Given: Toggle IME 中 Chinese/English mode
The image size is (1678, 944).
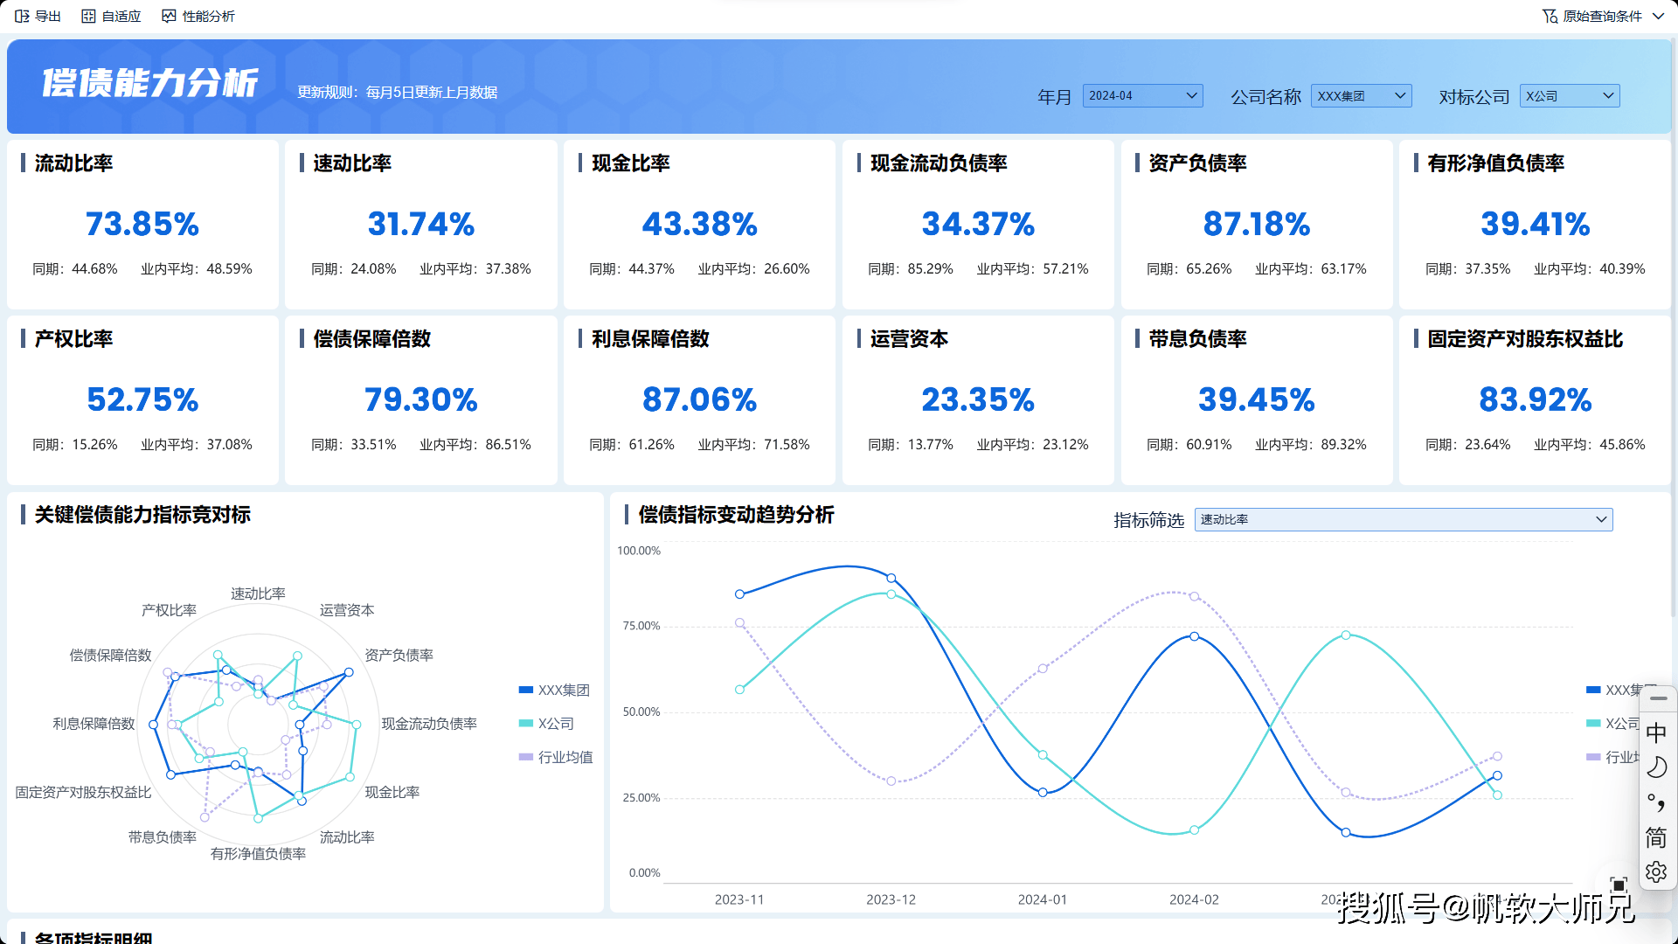Looking at the screenshot, I should pyautogui.click(x=1656, y=732).
